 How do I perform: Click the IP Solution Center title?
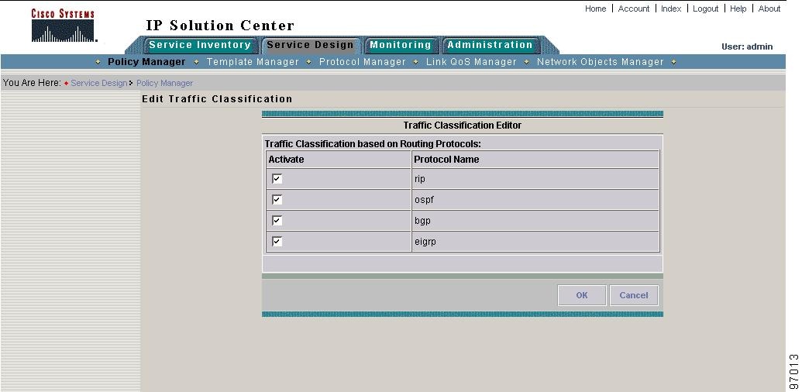point(220,26)
